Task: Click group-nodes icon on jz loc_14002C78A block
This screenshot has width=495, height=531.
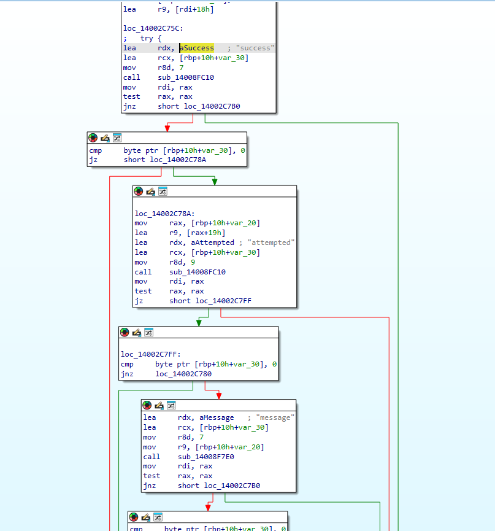Action: point(117,138)
